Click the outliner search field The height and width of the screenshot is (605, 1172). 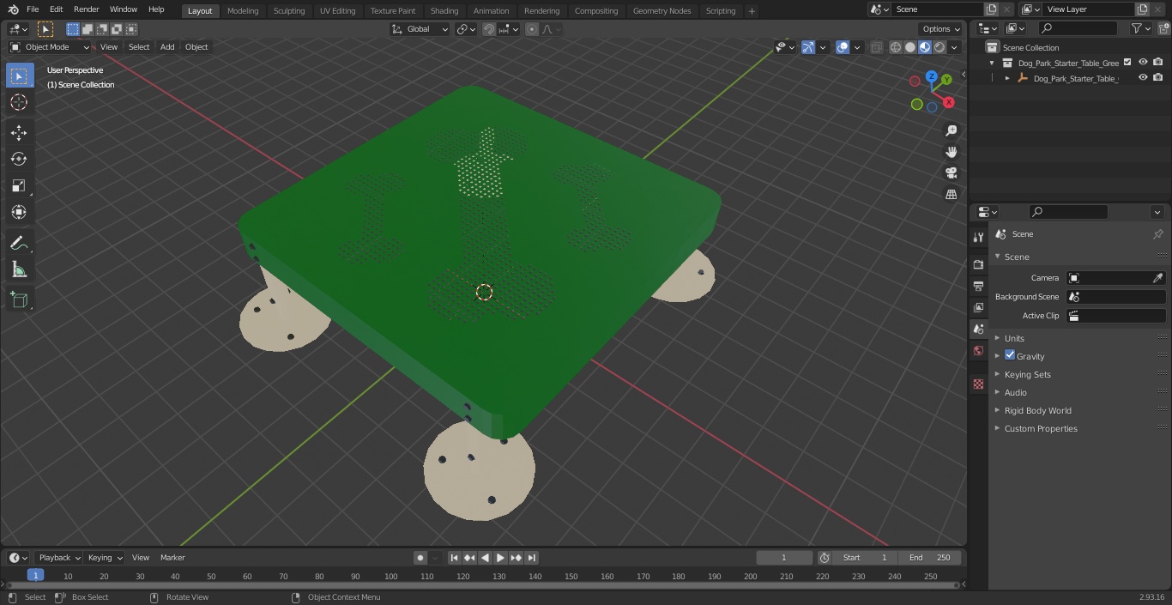[1078, 28]
